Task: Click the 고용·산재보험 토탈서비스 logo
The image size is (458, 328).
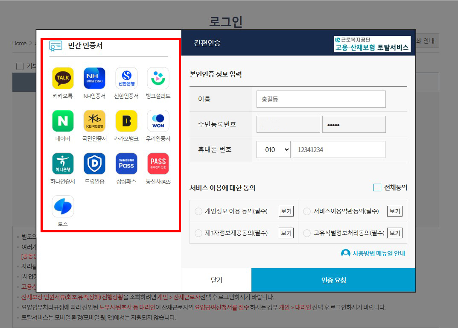Action: point(373,44)
